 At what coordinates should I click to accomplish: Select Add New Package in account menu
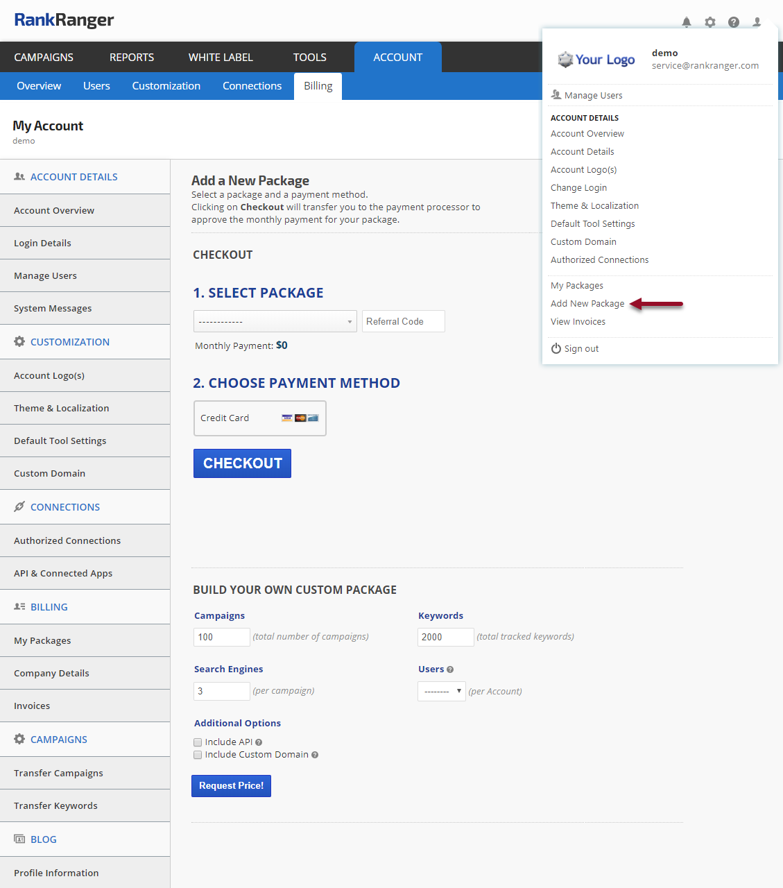[x=587, y=304]
